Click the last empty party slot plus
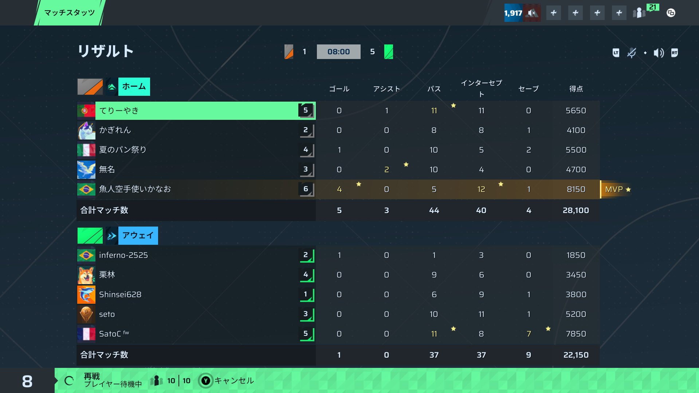699x393 pixels. 619,13
